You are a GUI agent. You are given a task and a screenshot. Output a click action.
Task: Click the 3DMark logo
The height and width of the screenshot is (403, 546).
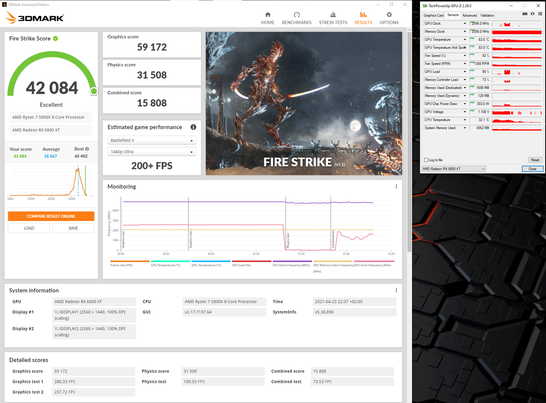[35, 18]
